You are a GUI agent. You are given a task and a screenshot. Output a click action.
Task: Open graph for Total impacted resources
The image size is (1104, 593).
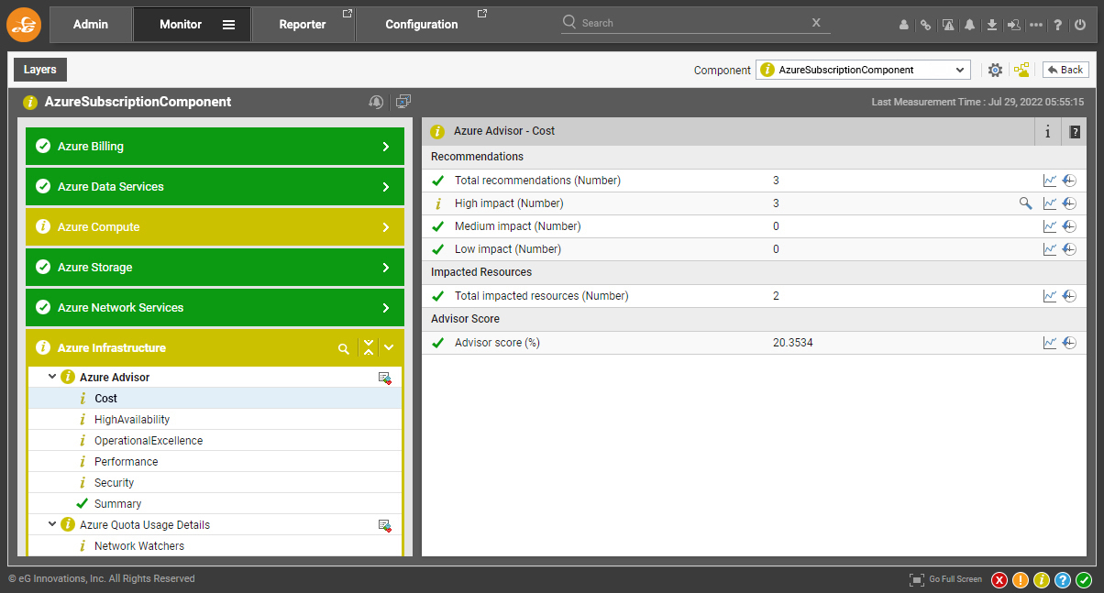[1050, 296]
